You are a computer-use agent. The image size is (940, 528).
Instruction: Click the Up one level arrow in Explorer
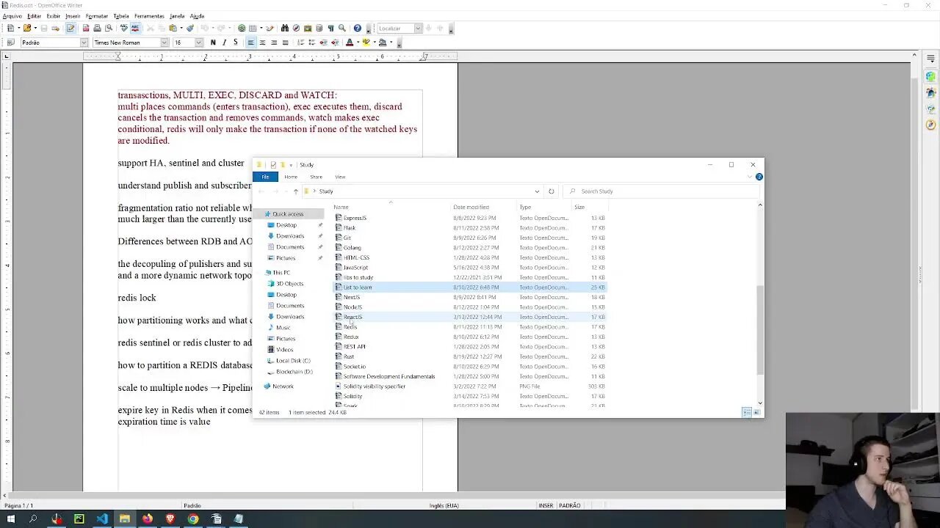(296, 191)
